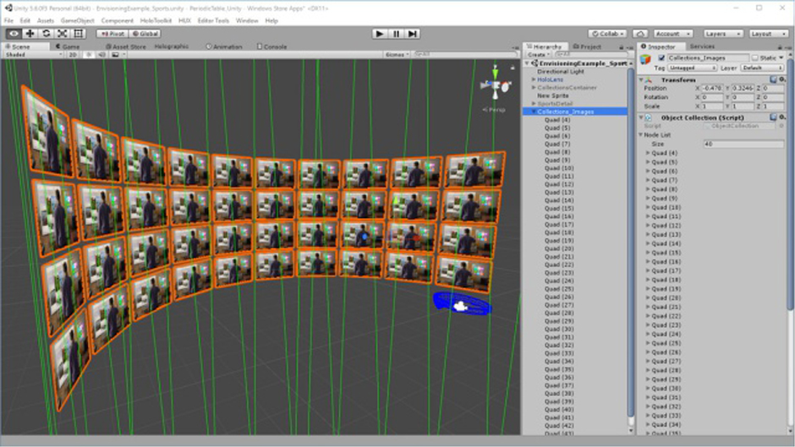Open Transform component help icon

[773, 80]
